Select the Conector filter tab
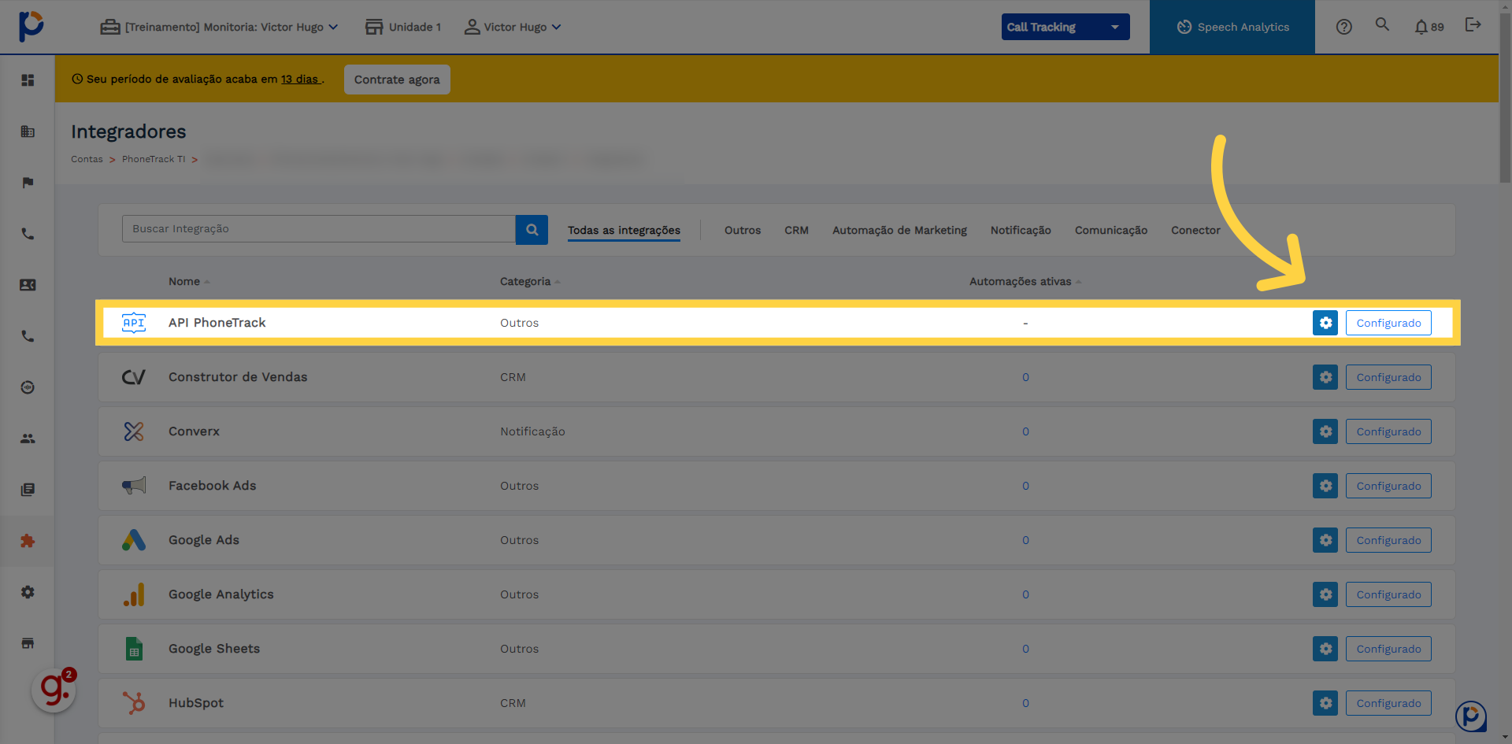Image resolution: width=1512 pixels, height=744 pixels. click(1195, 230)
